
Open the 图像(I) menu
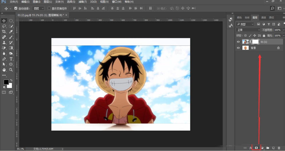pyautogui.click(x=37, y=2)
